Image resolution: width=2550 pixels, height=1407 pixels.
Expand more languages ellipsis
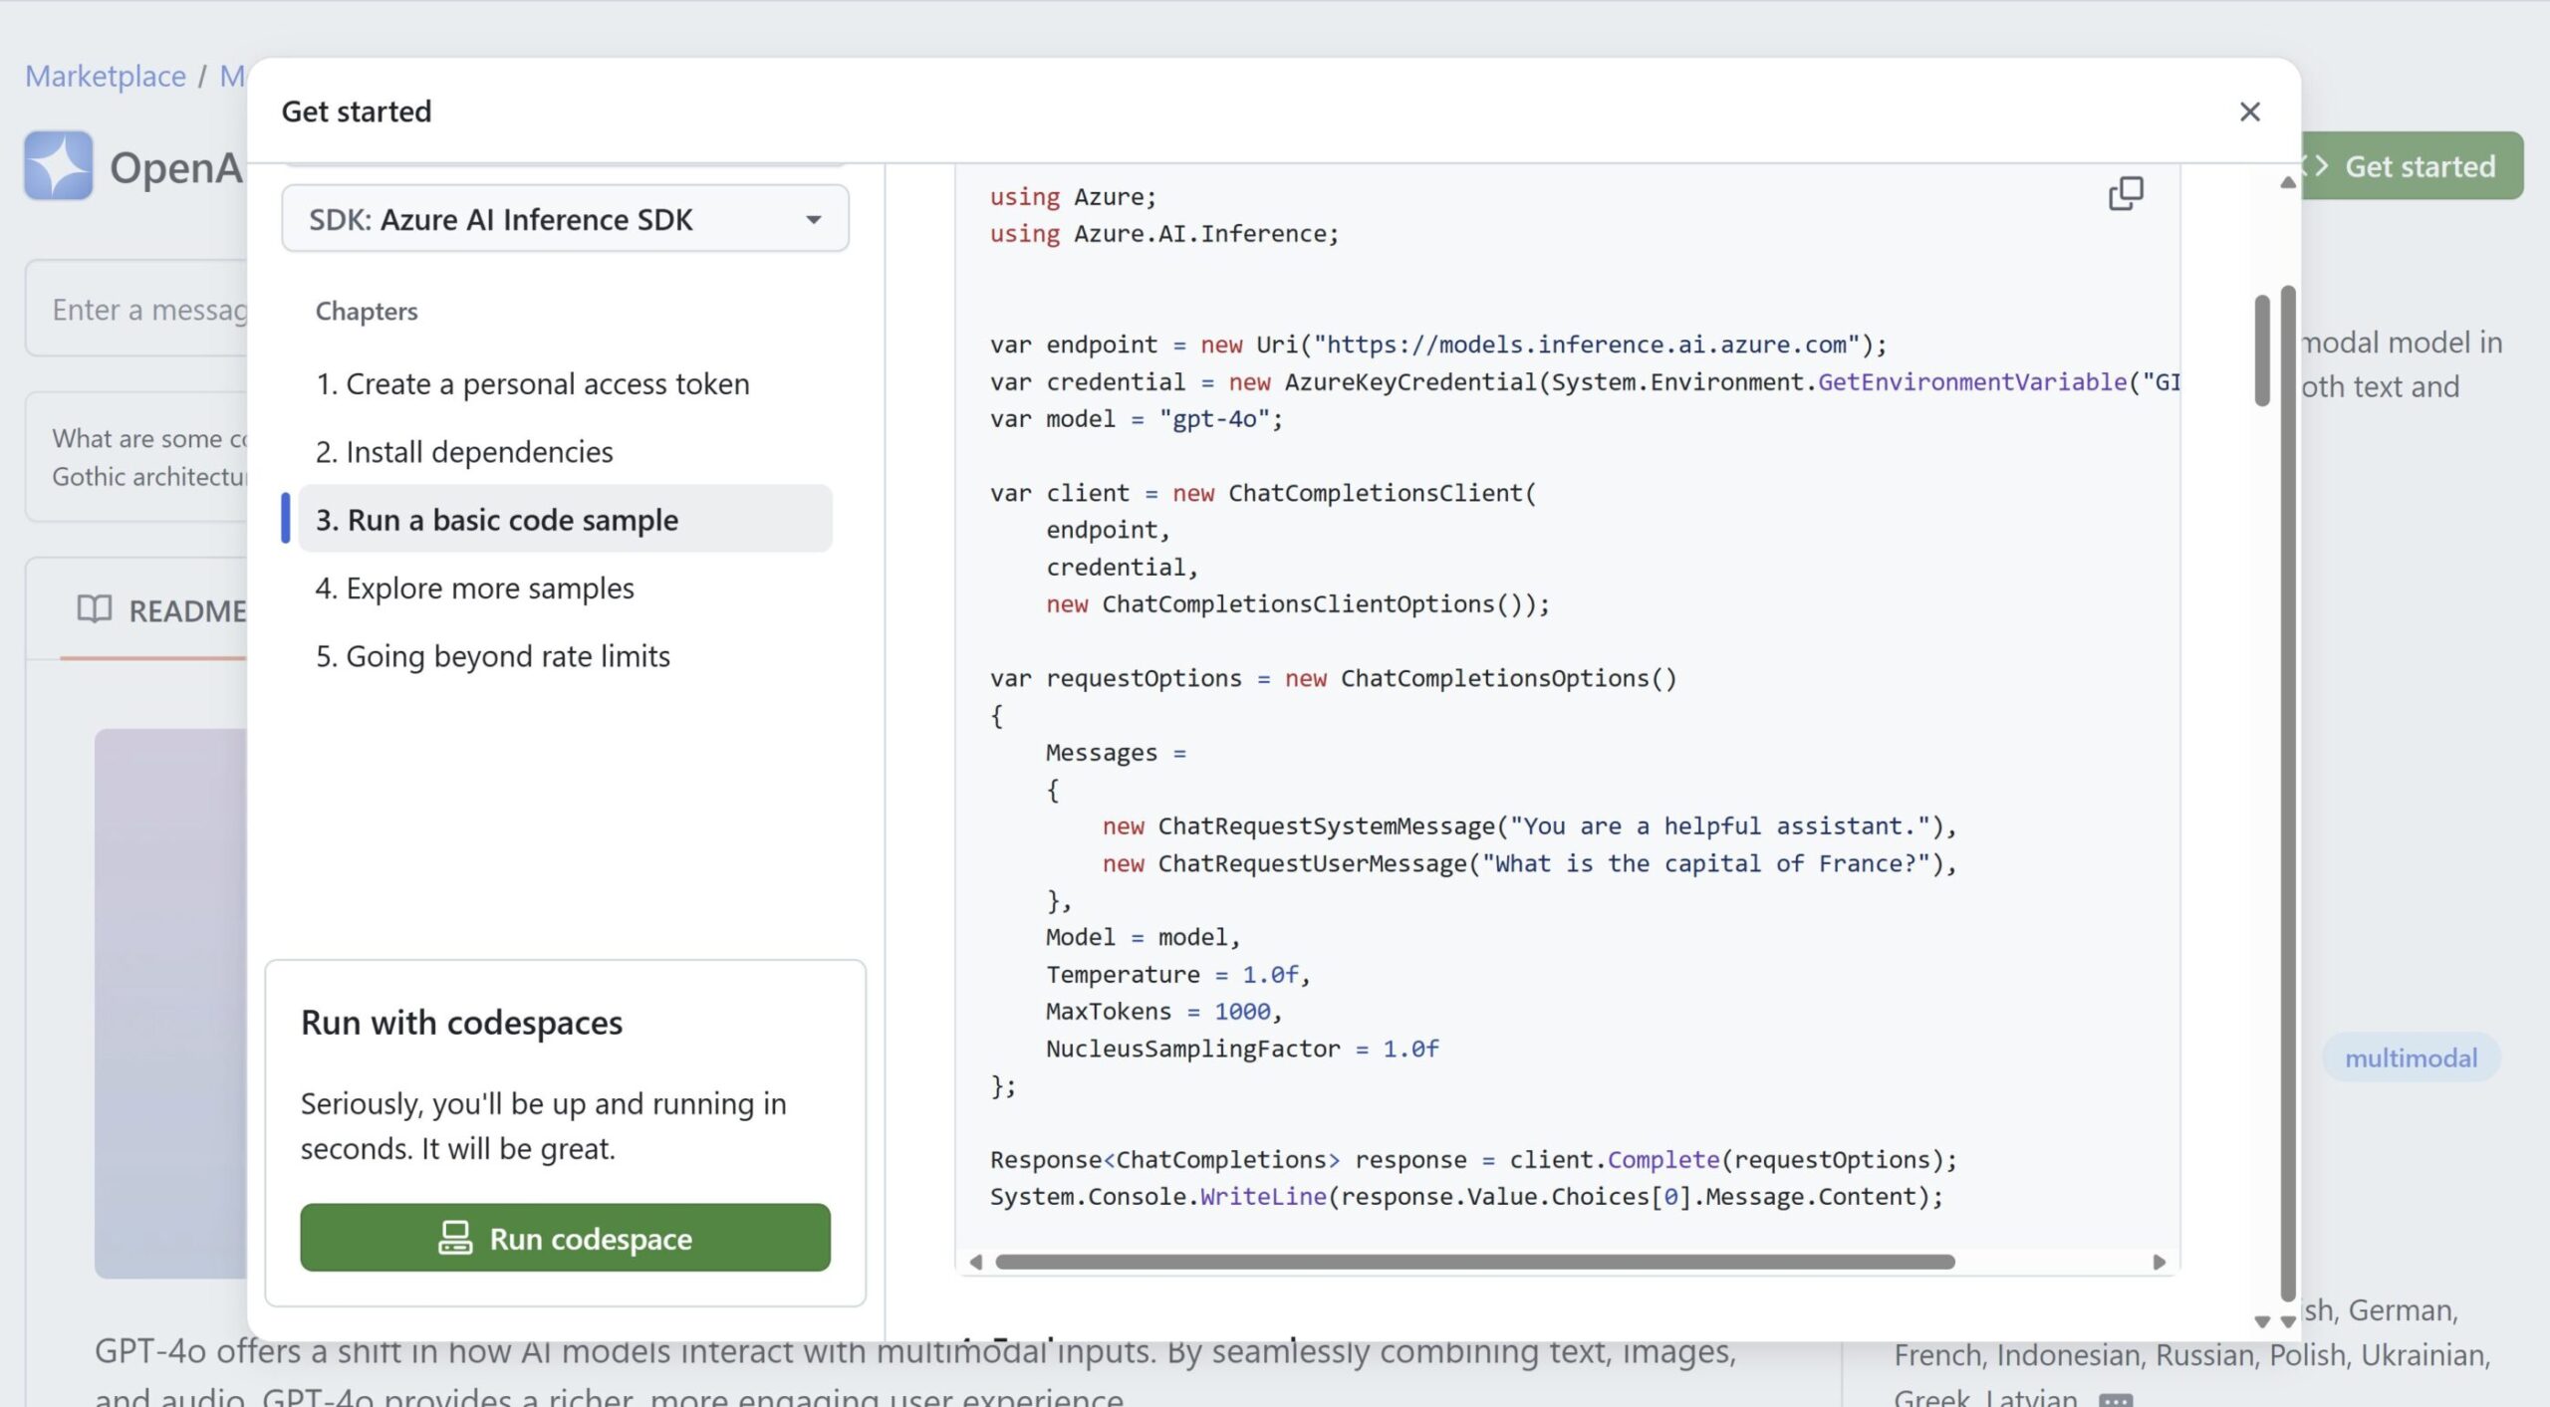pyautogui.click(x=2116, y=1399)
